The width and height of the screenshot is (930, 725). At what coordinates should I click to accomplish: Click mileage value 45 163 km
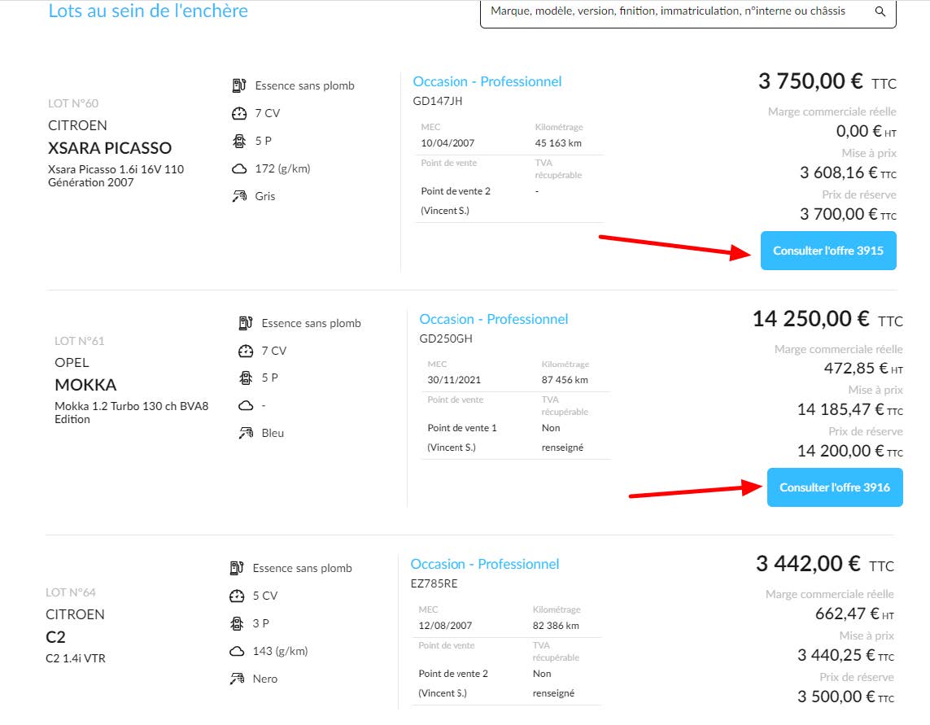558,143
